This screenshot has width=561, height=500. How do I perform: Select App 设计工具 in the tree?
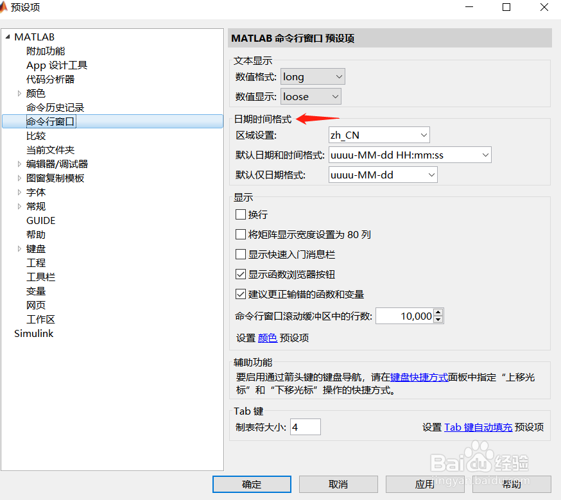[57, 65]
